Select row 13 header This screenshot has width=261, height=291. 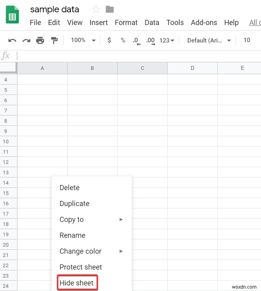8,173
